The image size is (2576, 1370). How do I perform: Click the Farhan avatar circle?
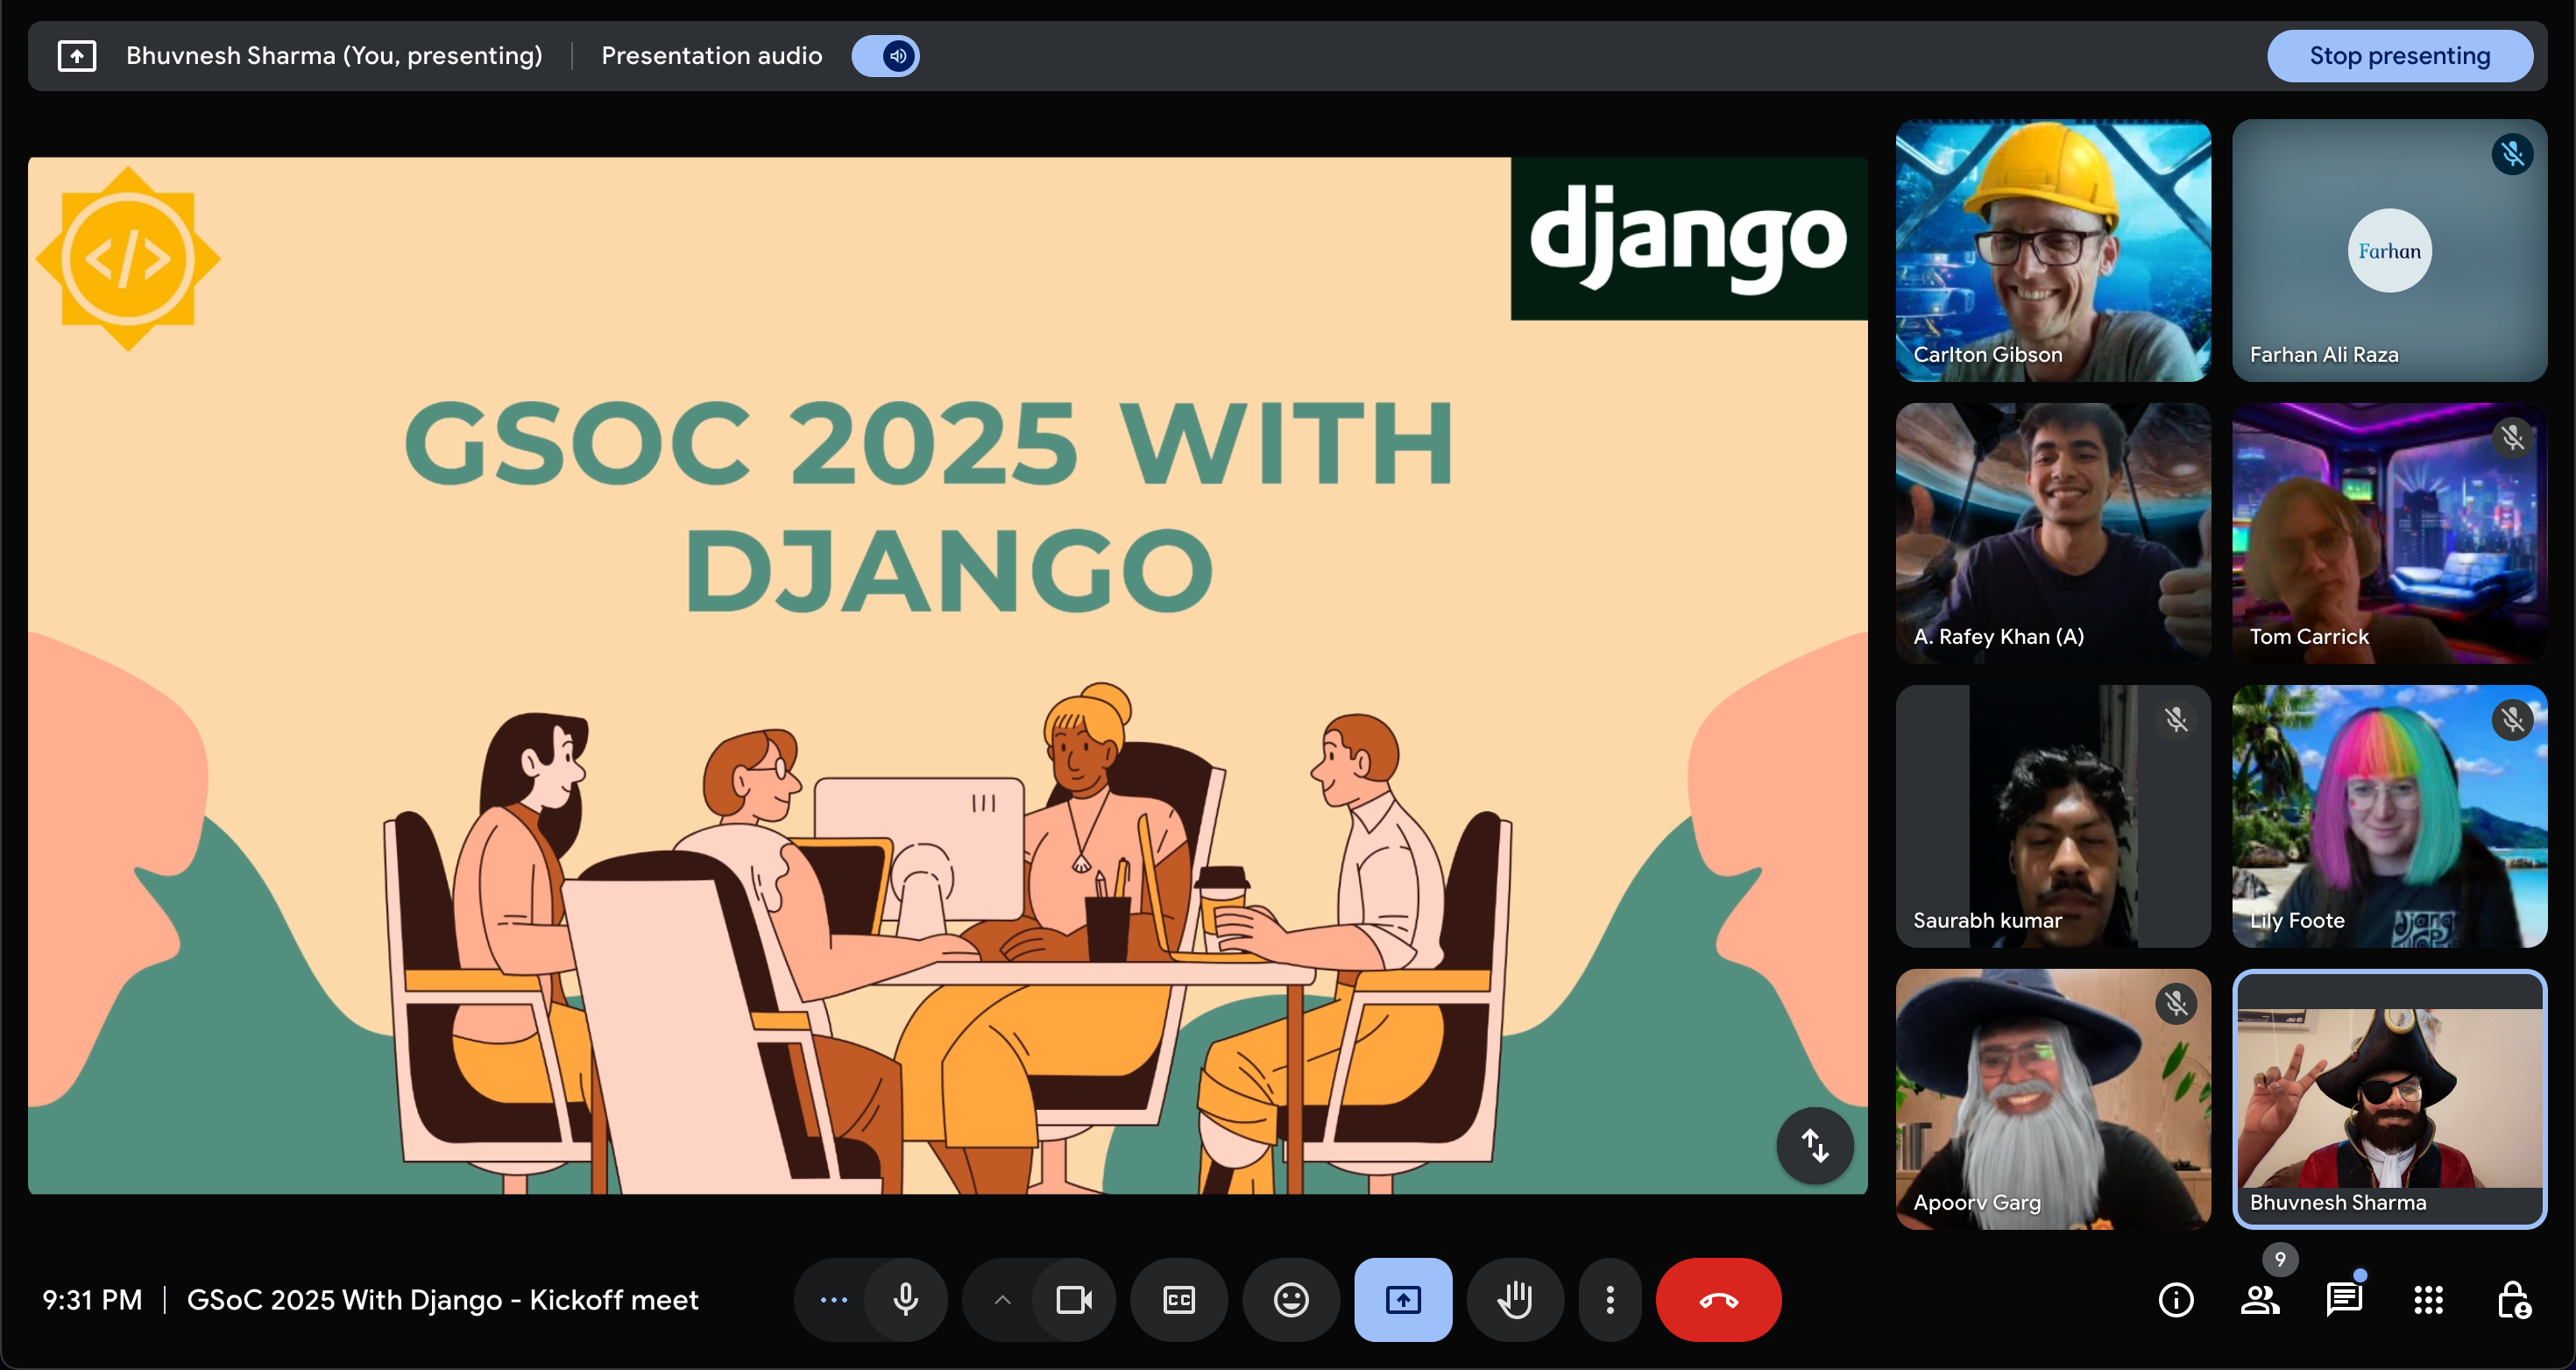click(2389, 250)
